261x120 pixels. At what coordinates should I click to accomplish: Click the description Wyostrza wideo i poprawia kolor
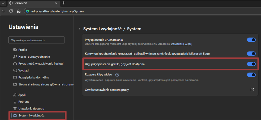[142, 80]
